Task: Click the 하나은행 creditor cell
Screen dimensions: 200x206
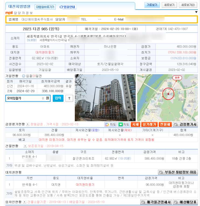Action: click(x=110, y=47)
